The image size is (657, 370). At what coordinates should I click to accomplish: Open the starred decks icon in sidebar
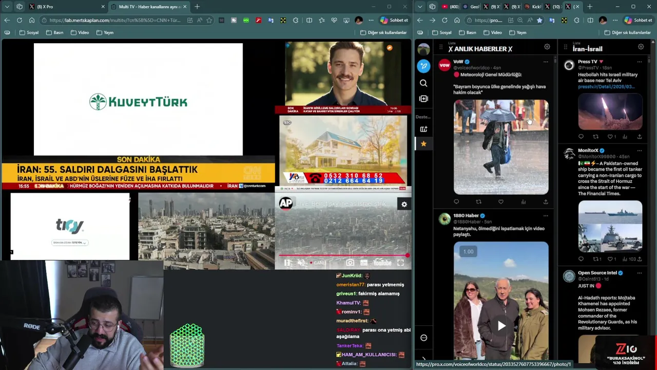tap(423, 144)
